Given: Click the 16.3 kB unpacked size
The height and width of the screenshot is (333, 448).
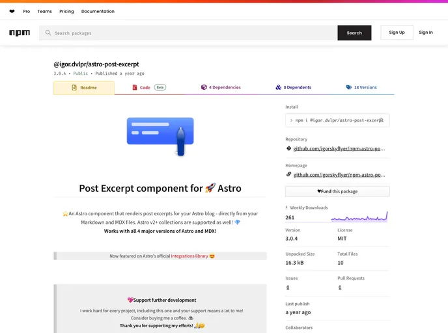Looking at the screenshot, I should tap(294, 263).
